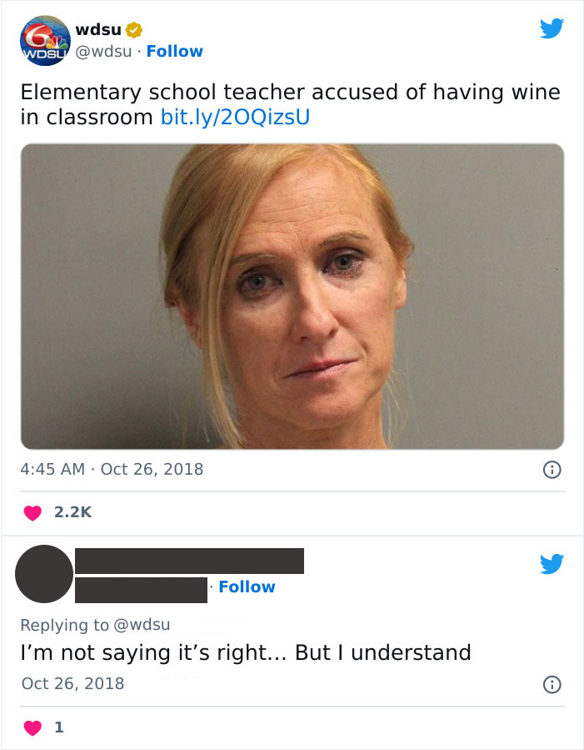Image resolution: width=584 pixels, height=750 pixels.
Task: Click the WDSU channel 6 profile avatar
Action: pyautogui.click(x=44, y=40)
